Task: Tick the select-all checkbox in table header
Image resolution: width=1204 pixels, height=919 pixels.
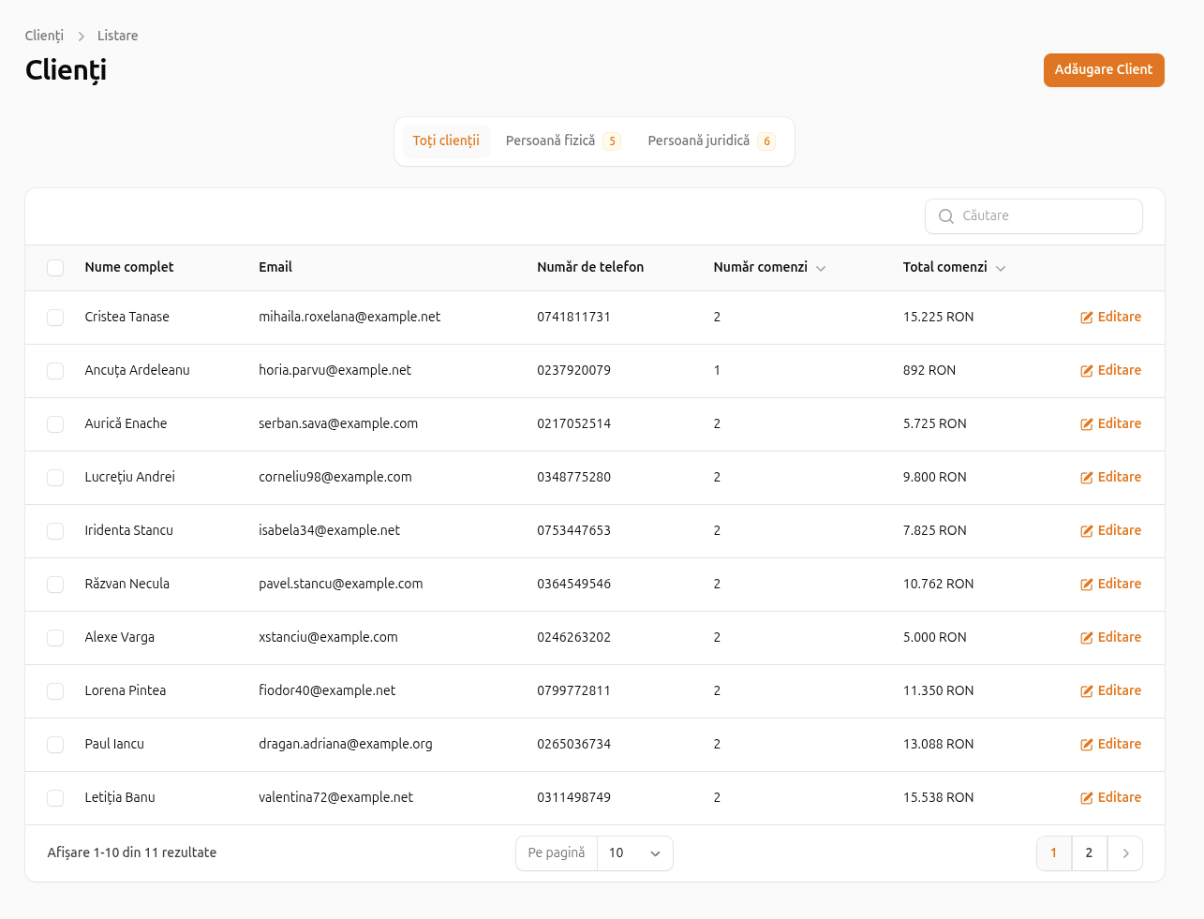Action: (55, 268)
